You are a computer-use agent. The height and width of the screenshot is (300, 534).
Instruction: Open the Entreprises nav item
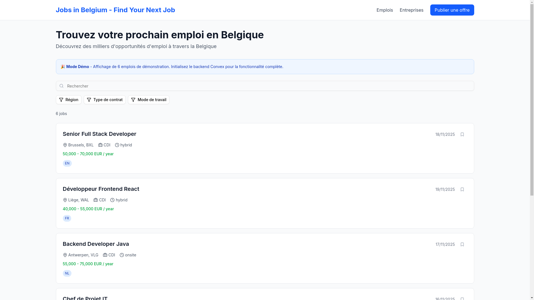pyautogui.click(x=411, y=10)
